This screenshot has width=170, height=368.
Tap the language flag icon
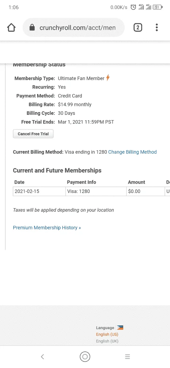pos(120,328)
